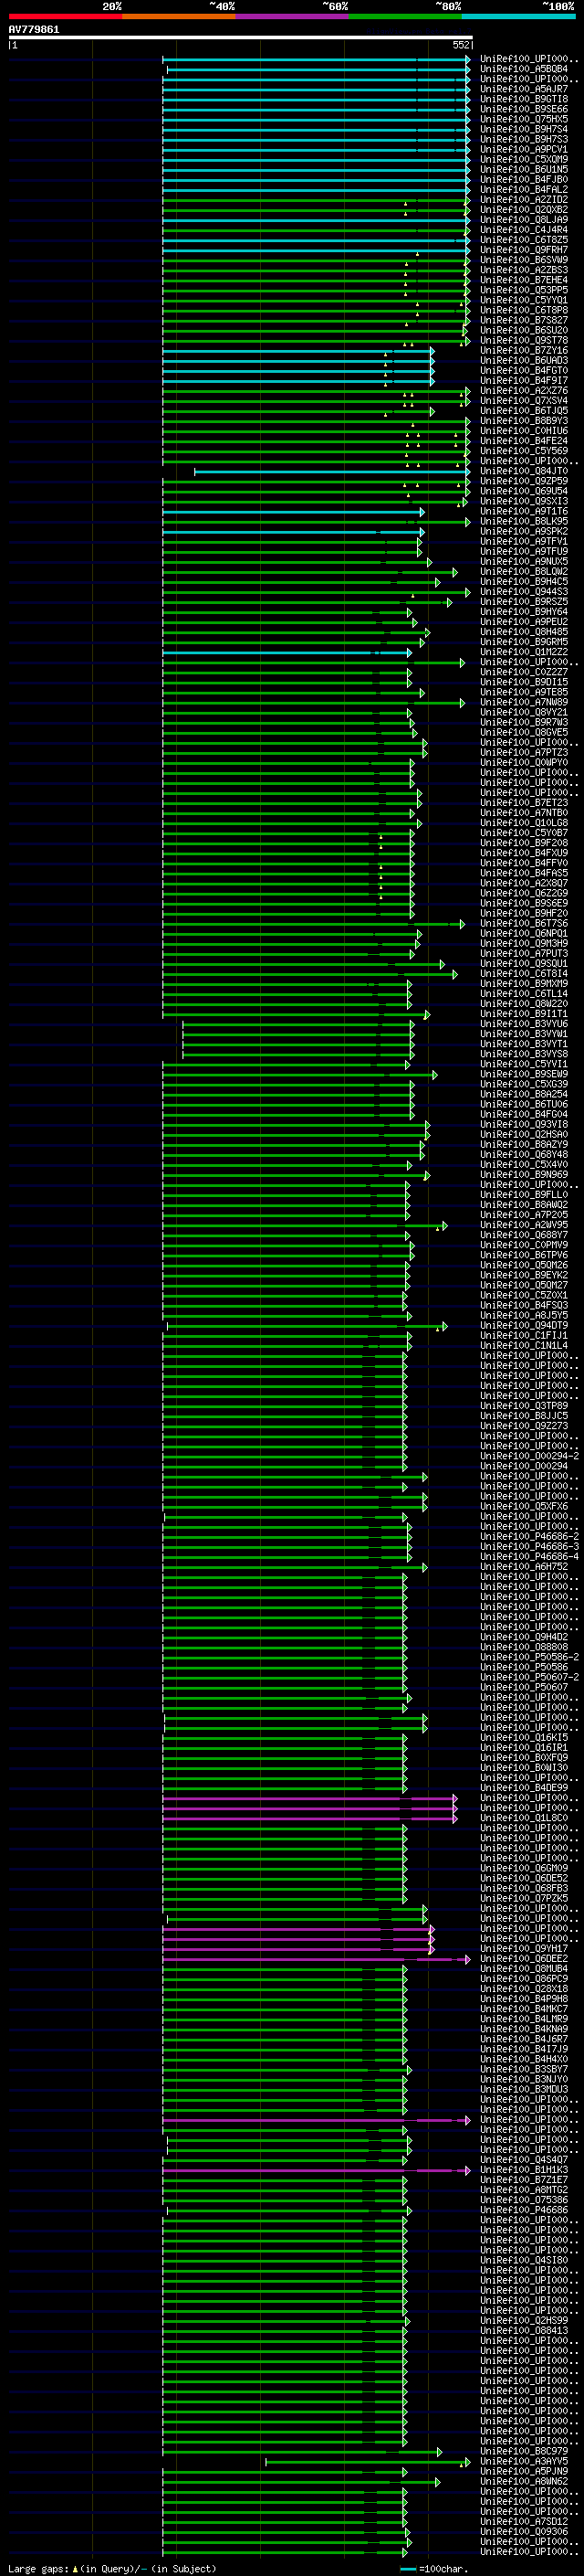Screen dimensions: 584x2576
Task: Click the UniRef100_A7NW89 hit label
Action: tap(524, 702)
